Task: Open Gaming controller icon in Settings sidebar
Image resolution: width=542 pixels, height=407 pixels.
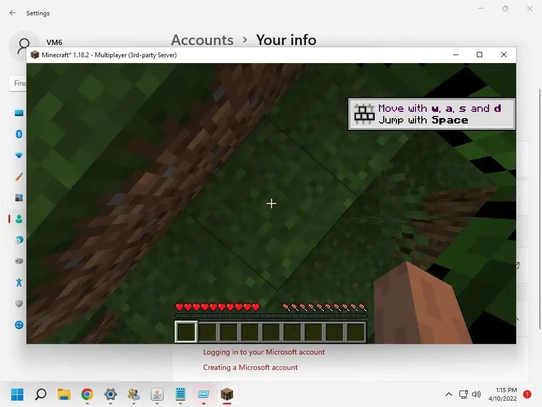Action: coord(19,261)
